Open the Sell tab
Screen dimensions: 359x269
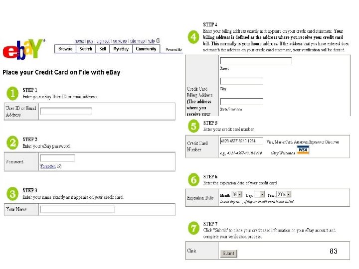point(103,49)
